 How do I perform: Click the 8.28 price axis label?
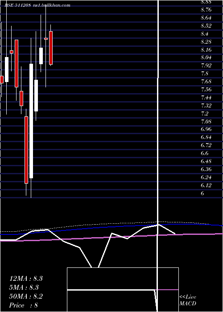206,41
